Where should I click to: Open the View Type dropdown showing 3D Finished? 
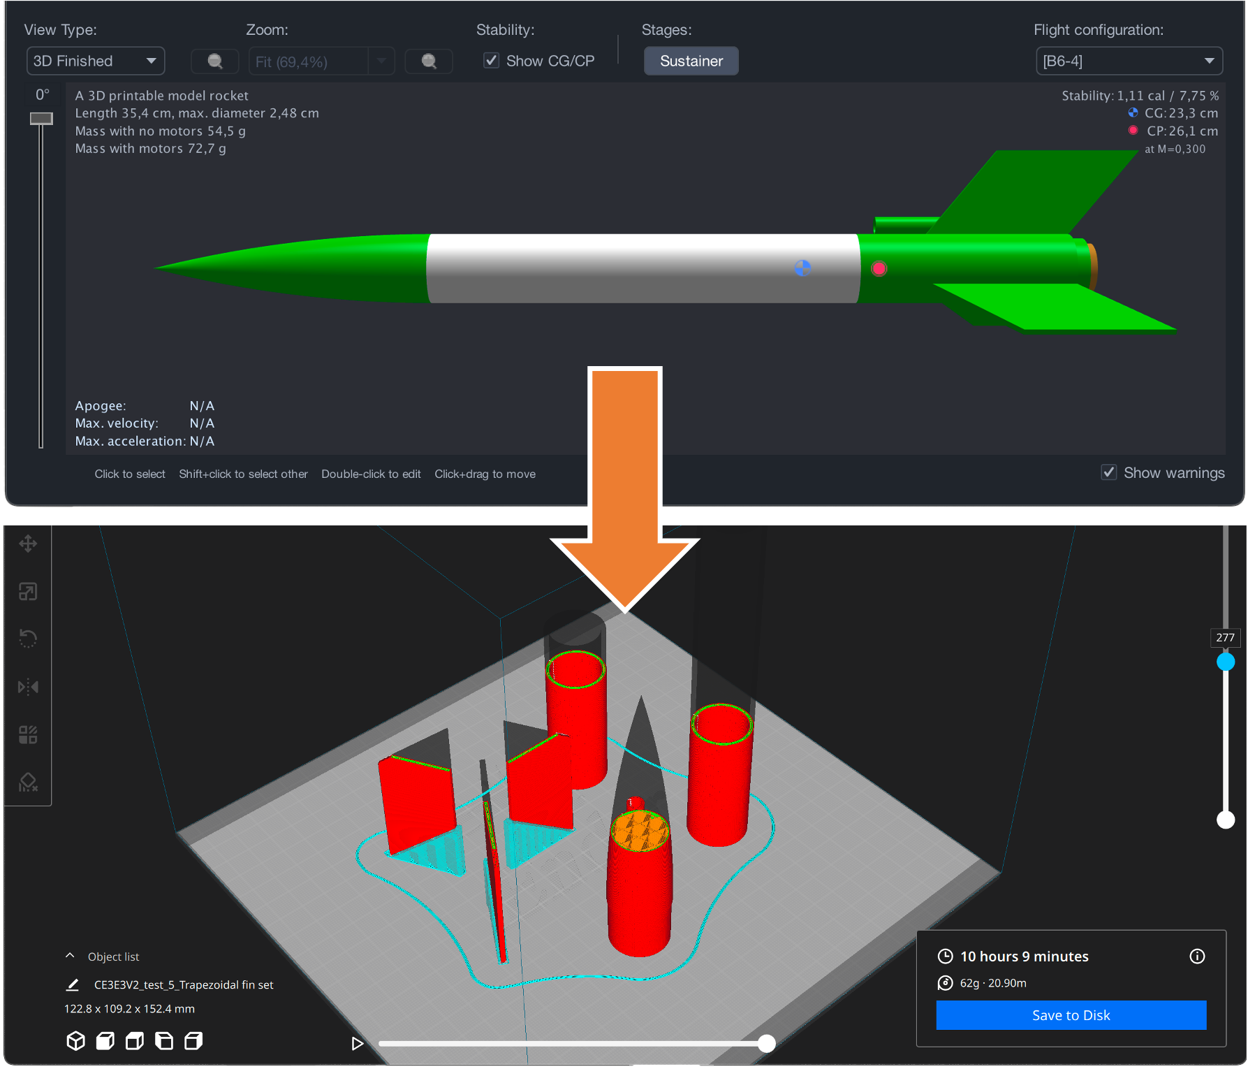click(x=95, y=61)
